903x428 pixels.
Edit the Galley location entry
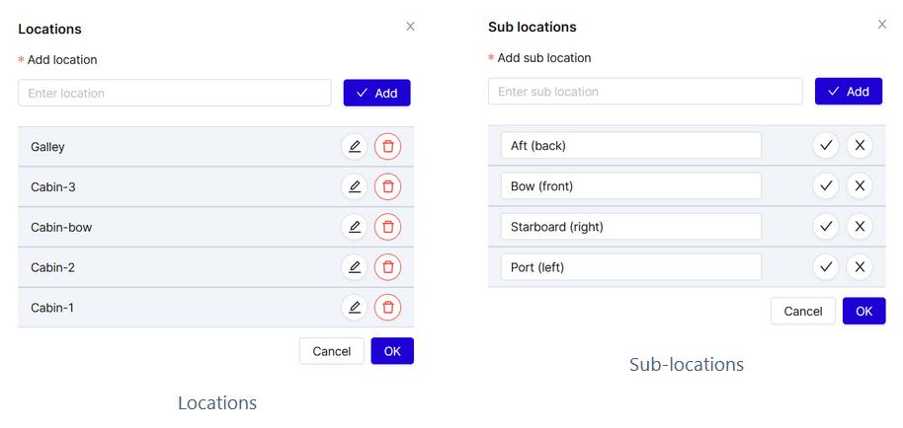coord(354,147)
